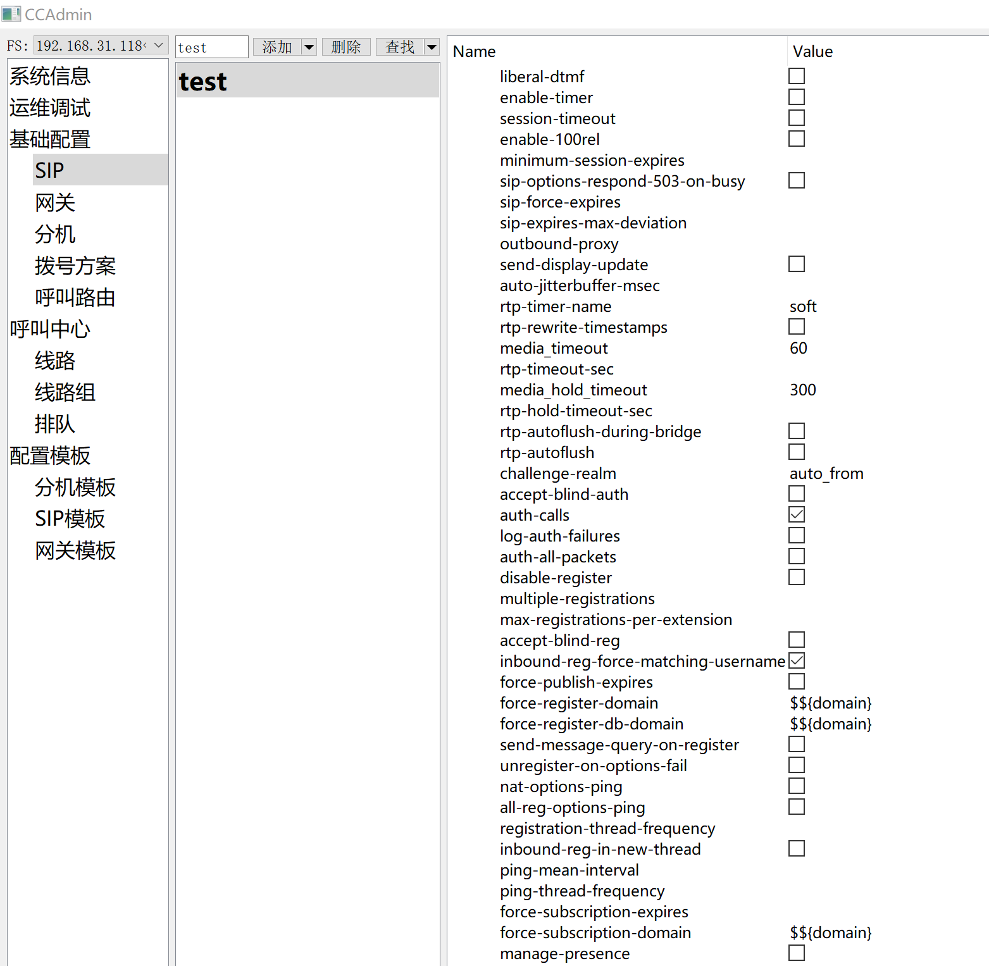The image size is (989, 966).
Task: Select the SIP sidebar item
Action: (x=100, y=170)
